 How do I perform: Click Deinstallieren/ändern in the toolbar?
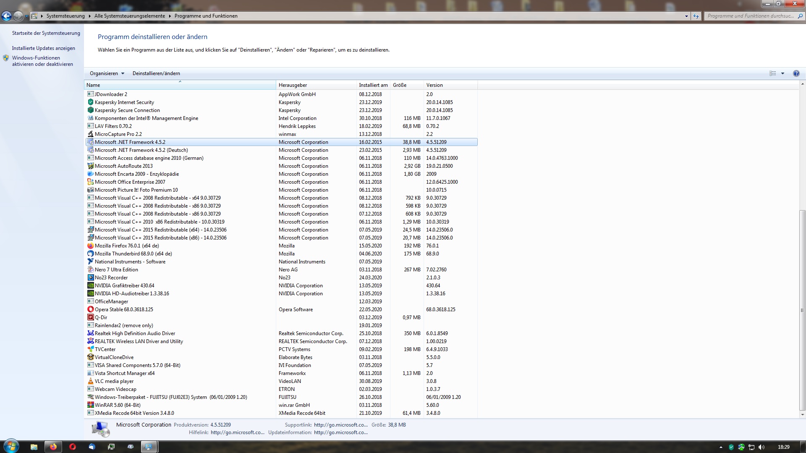(156, 73)
